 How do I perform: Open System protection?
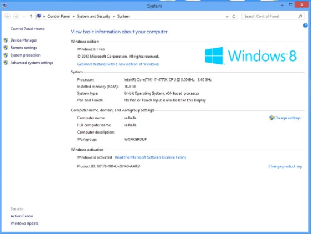[x=26, y=55]
